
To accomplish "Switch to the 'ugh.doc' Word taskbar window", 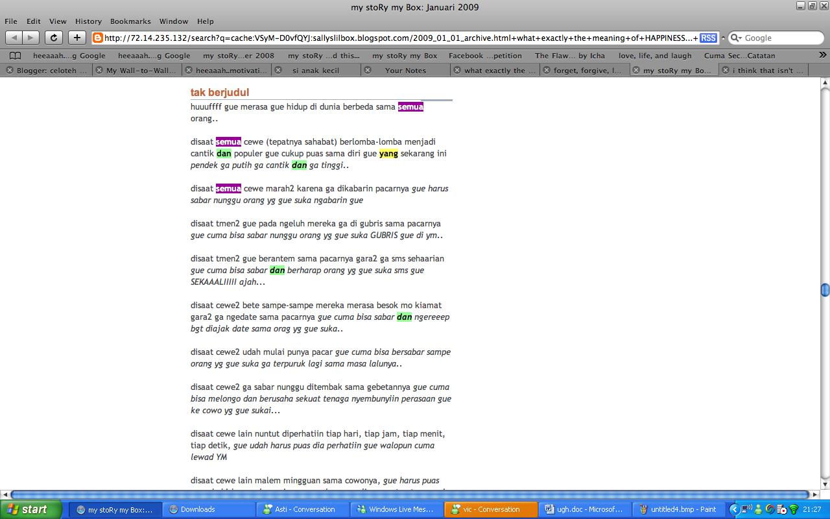I will click(x=585, y=509).
